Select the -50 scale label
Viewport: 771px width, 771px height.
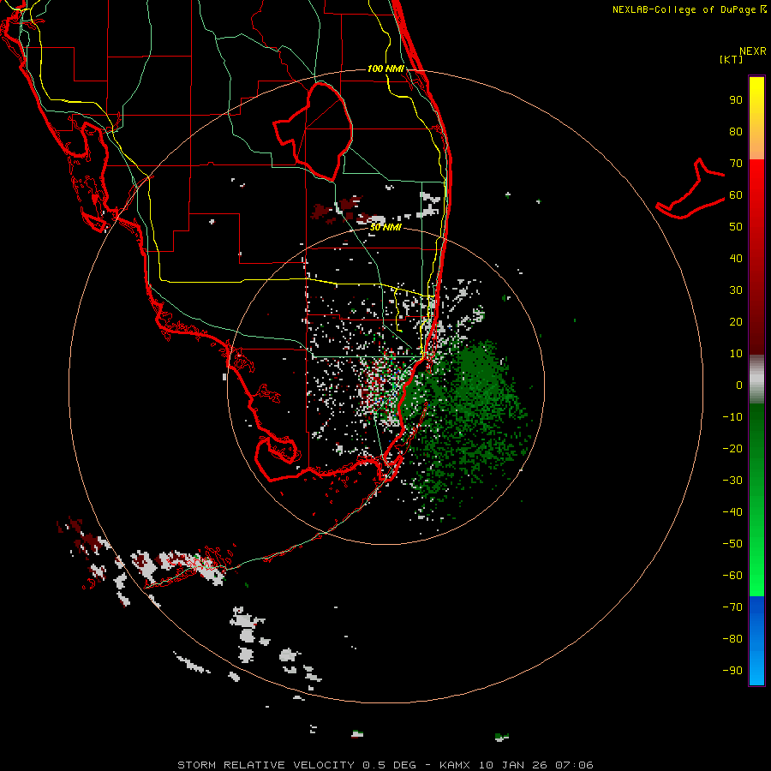point(732,544)
